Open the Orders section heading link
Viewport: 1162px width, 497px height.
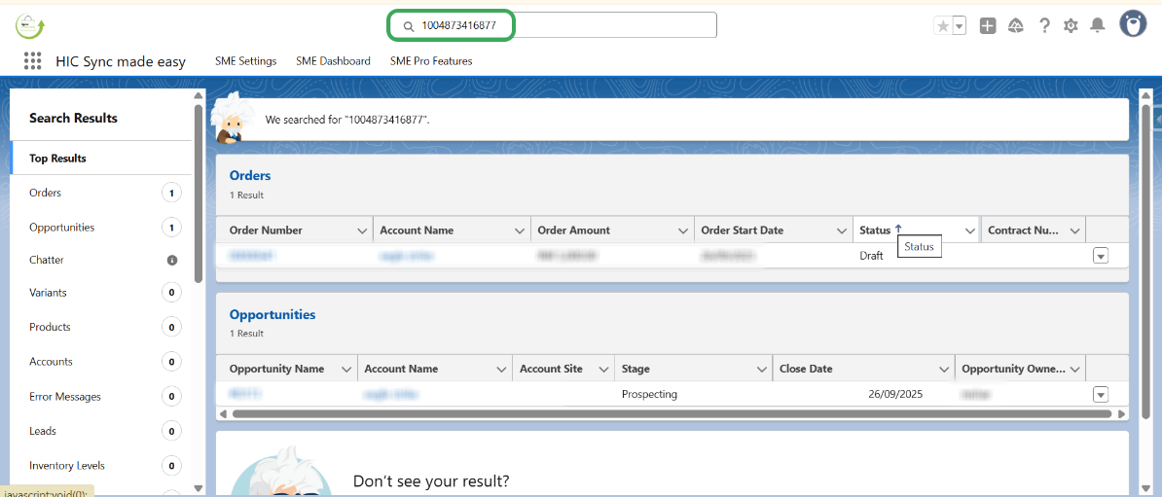coord(250,175)
